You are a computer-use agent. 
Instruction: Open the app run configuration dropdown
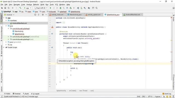pyautogui.click(x=27, y=8)
